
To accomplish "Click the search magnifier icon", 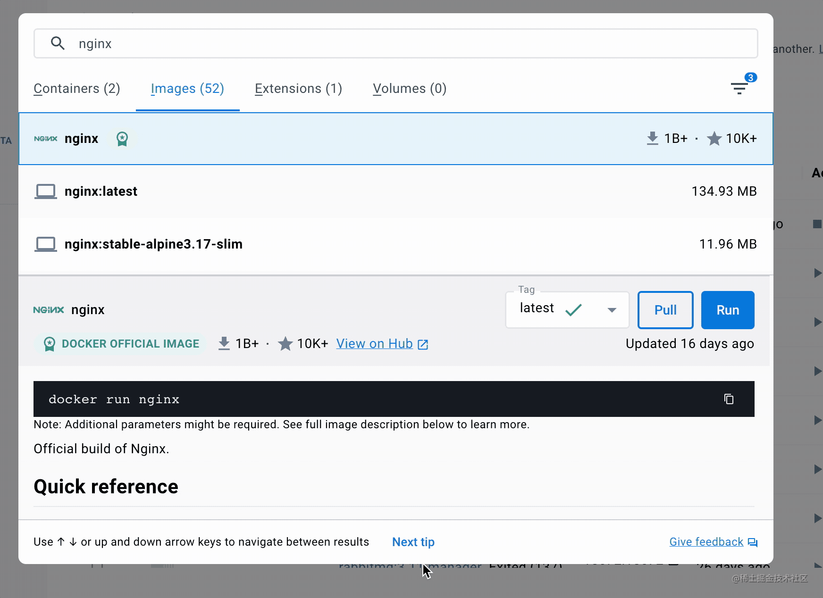I will [x=58, y=43].
